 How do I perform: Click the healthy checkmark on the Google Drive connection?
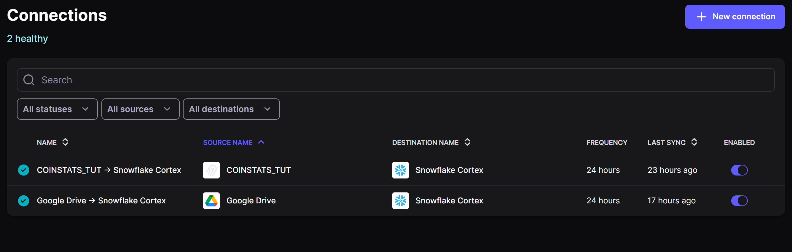(x=23, y=200)
